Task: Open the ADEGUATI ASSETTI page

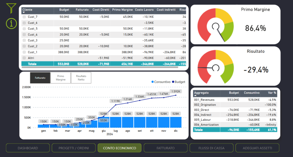Action: (x=257, y=148)
